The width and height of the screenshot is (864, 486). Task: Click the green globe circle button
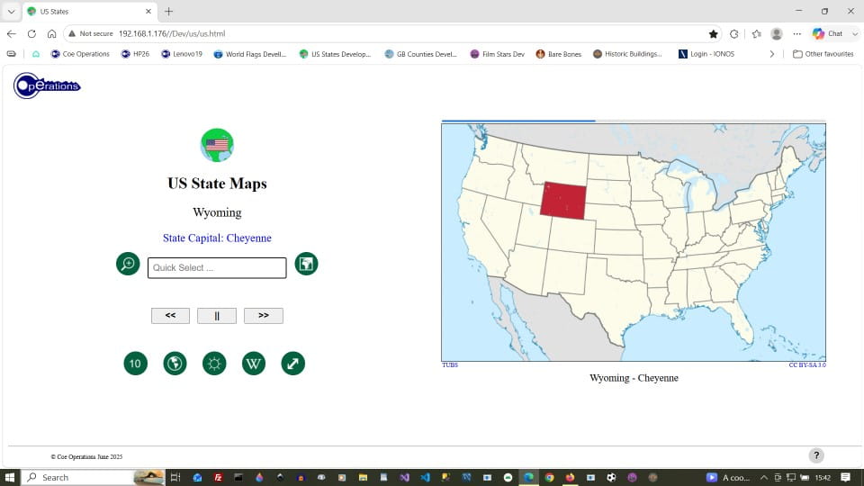pos(175,363)
